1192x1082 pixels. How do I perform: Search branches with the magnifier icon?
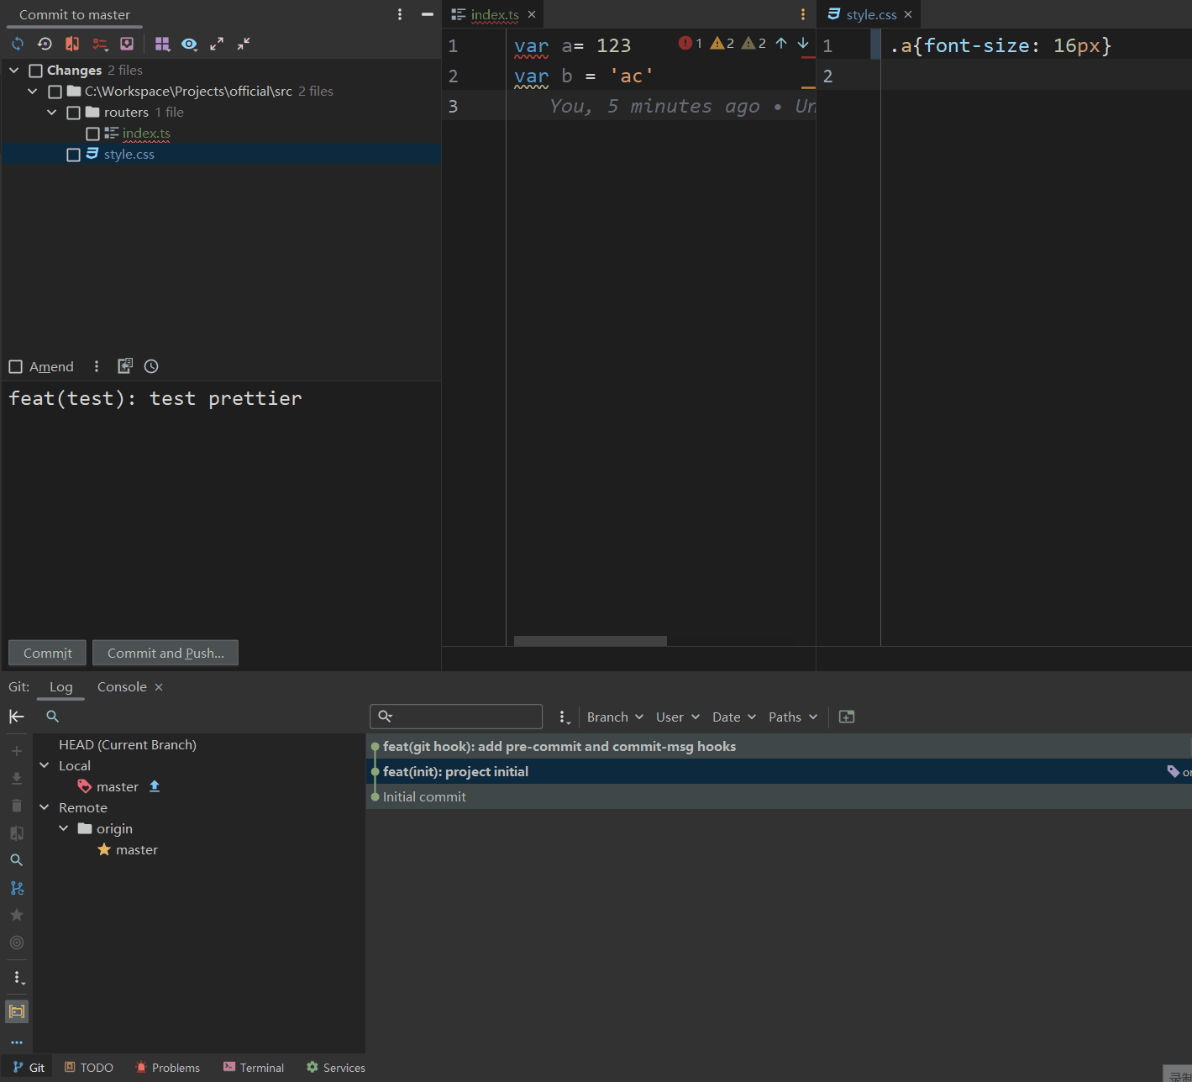tap(52, 717)
